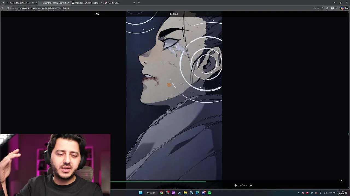Go to next page arrow in reader
Image resolution: width=350 pixels, height=196 pixels.
[x=251, y=185]
